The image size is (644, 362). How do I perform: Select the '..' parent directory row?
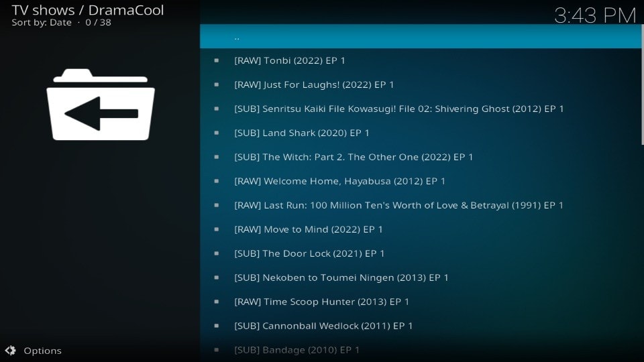tap(420, 36)
